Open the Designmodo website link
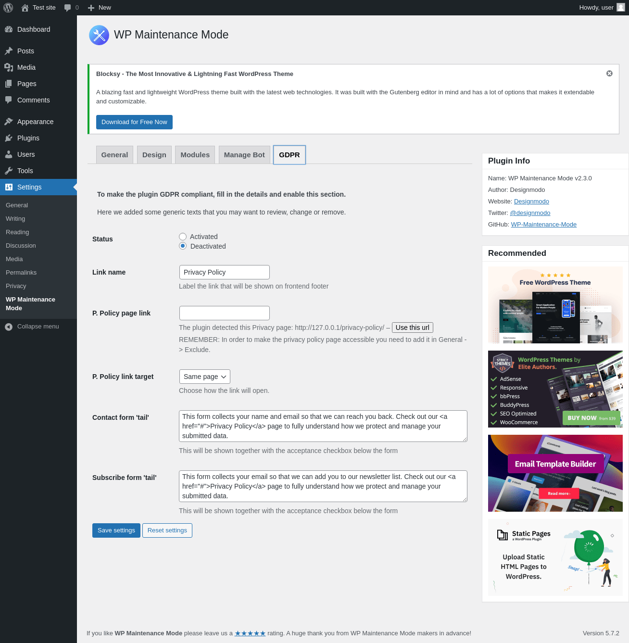Screen dimensions: 629x643 (531, 202)
